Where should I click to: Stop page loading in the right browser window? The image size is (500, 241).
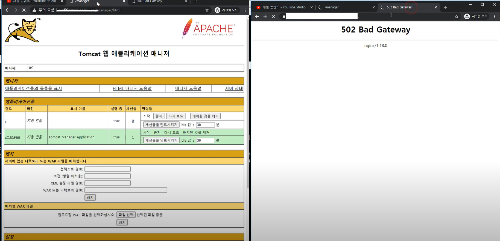[273, 16]
